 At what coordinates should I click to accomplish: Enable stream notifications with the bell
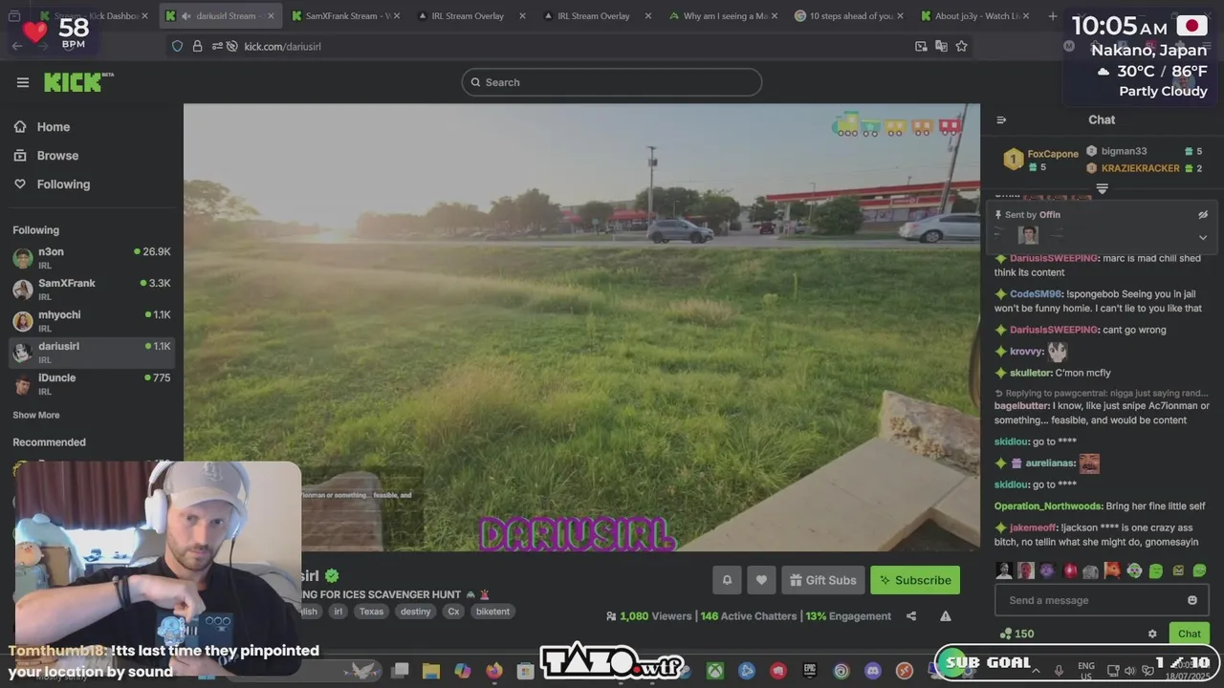coord(727,580)
